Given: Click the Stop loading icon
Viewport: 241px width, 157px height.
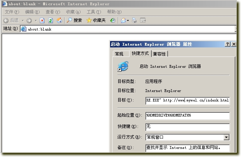Looking at the screenshot, I should tap(42, 20).
